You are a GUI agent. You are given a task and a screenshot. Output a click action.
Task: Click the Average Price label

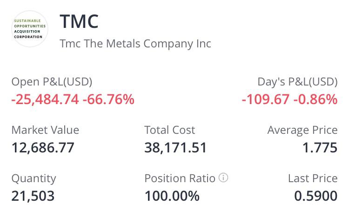(x=302, y=130)
